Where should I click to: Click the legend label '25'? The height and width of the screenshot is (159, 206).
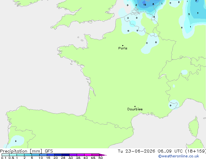(63, 158)
